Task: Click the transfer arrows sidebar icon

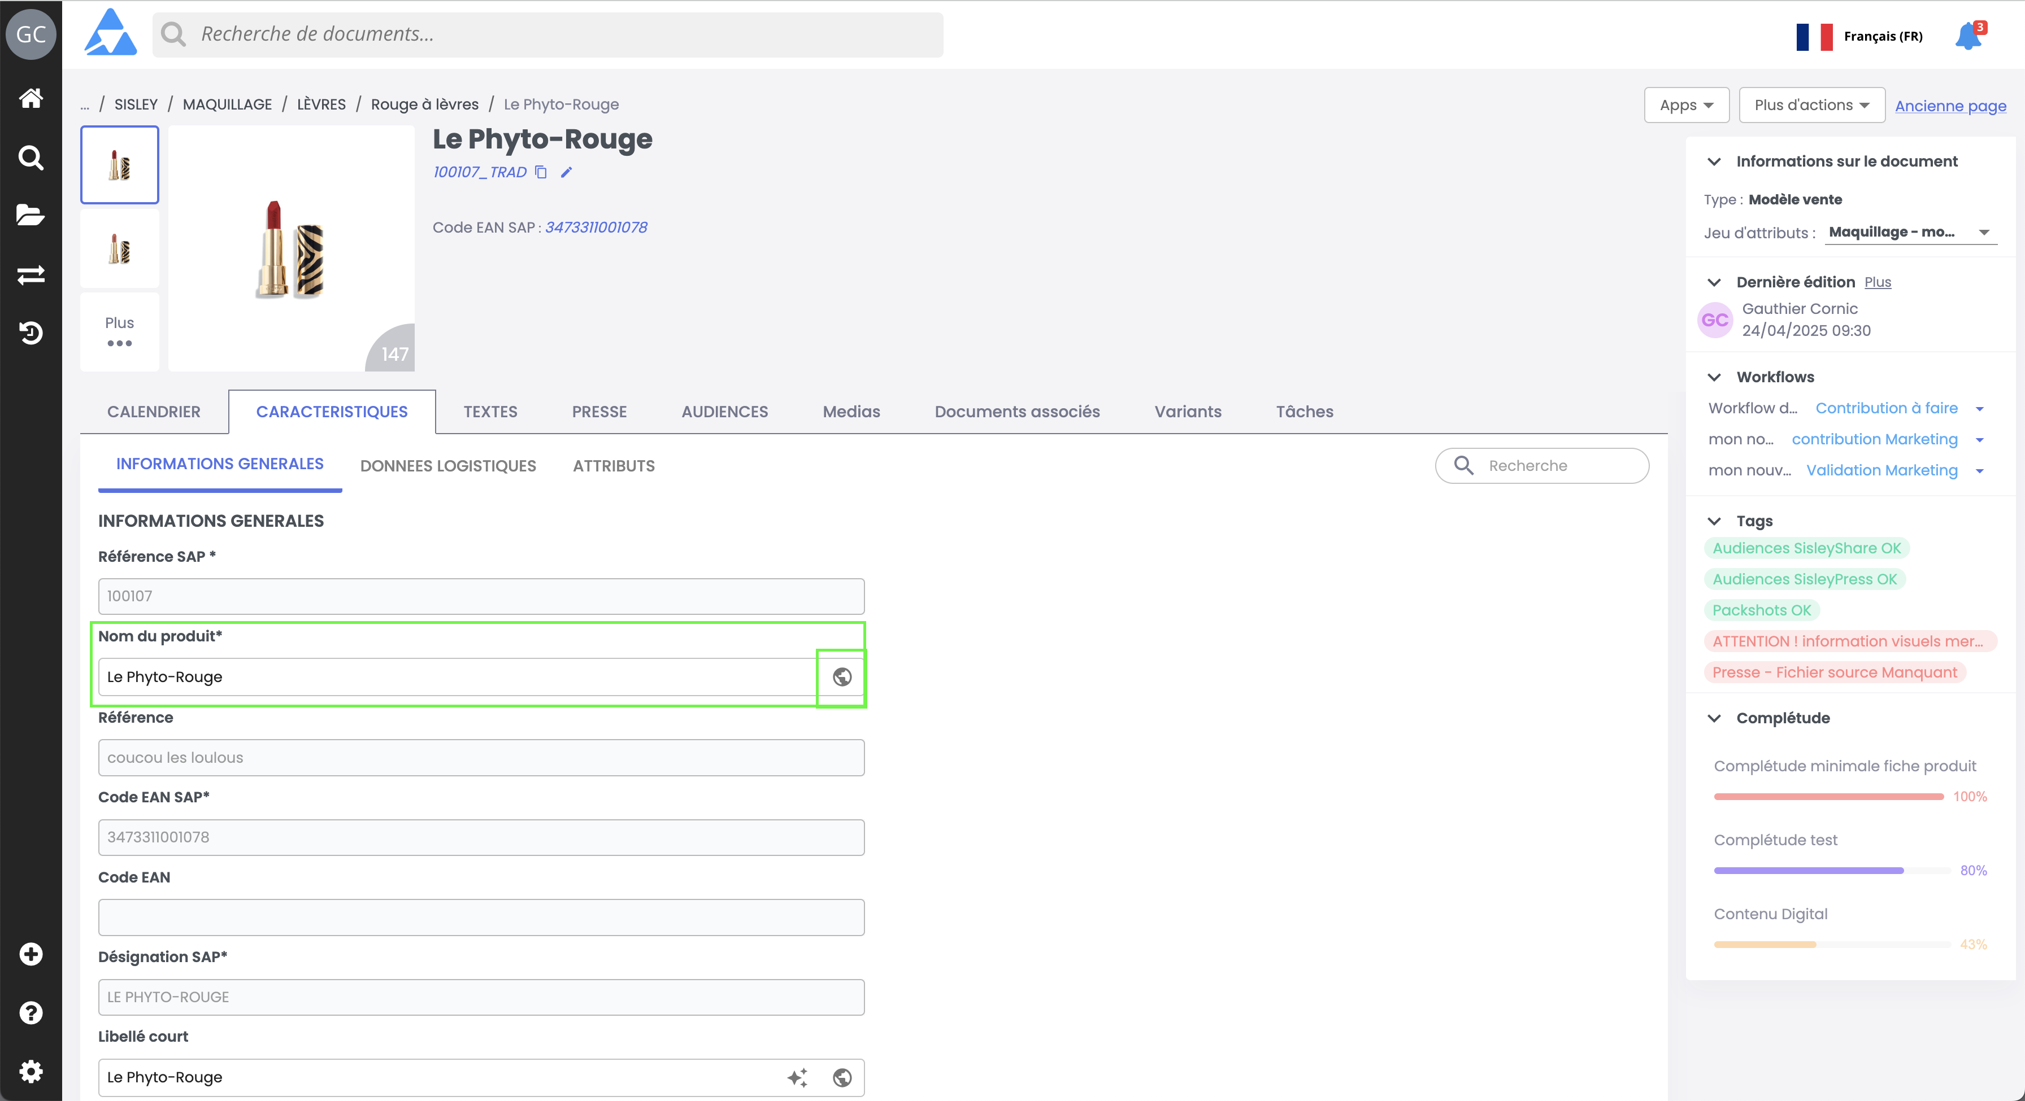Action: [31, 275]
